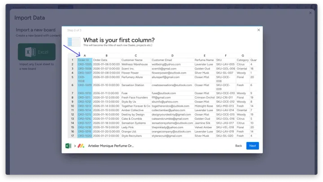Image resolution: width=323 pixels, height=182 pixels.
Task: Click the blue Next button
Action: tap(252, 146)
